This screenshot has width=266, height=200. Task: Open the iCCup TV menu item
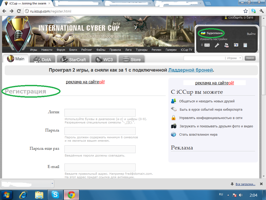pyautogui.click(x=186, y=50)
